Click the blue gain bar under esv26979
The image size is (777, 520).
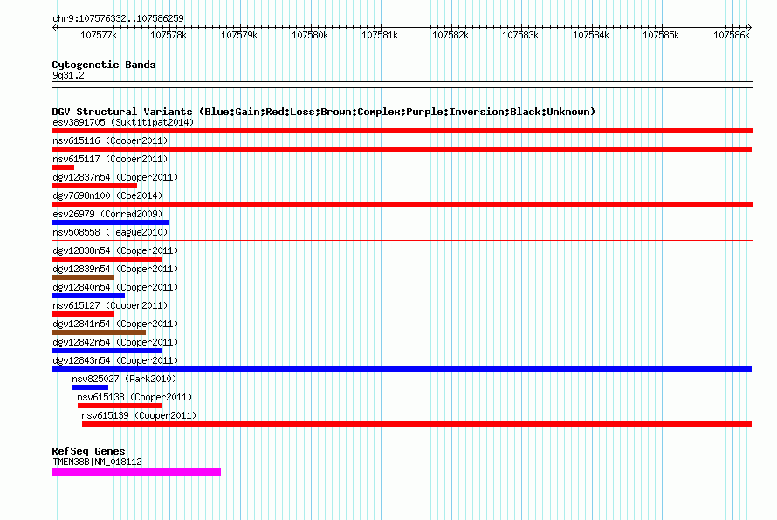[111, 222]
